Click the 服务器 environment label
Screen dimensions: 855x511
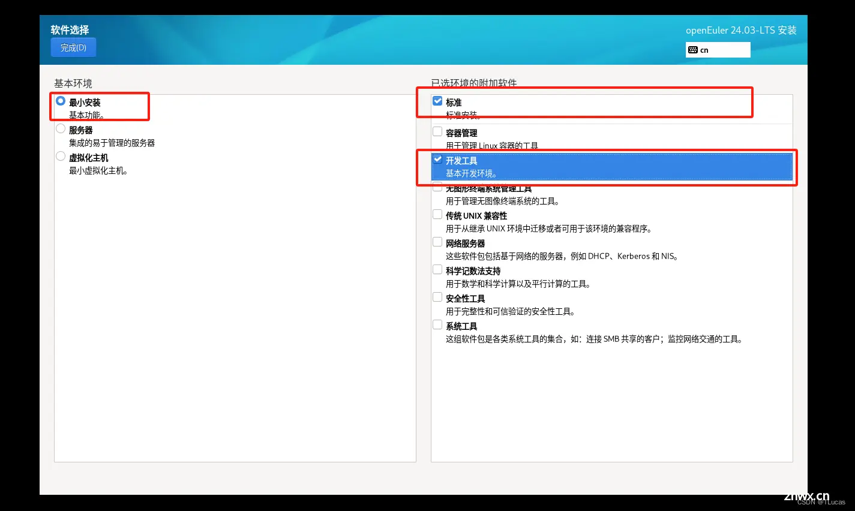click(x=80, y=130)
